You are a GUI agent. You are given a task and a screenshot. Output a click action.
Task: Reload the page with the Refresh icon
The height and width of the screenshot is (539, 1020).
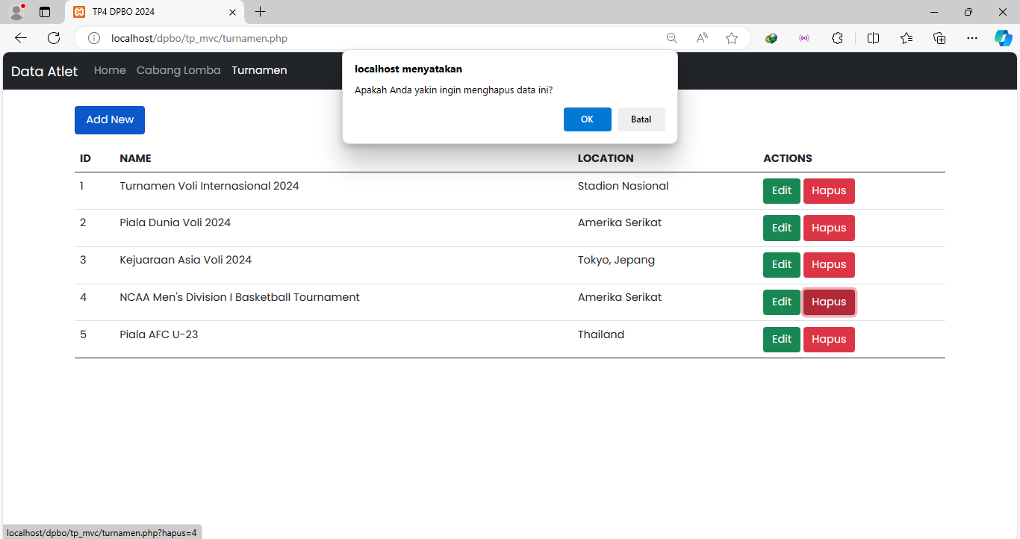[54, 38]
